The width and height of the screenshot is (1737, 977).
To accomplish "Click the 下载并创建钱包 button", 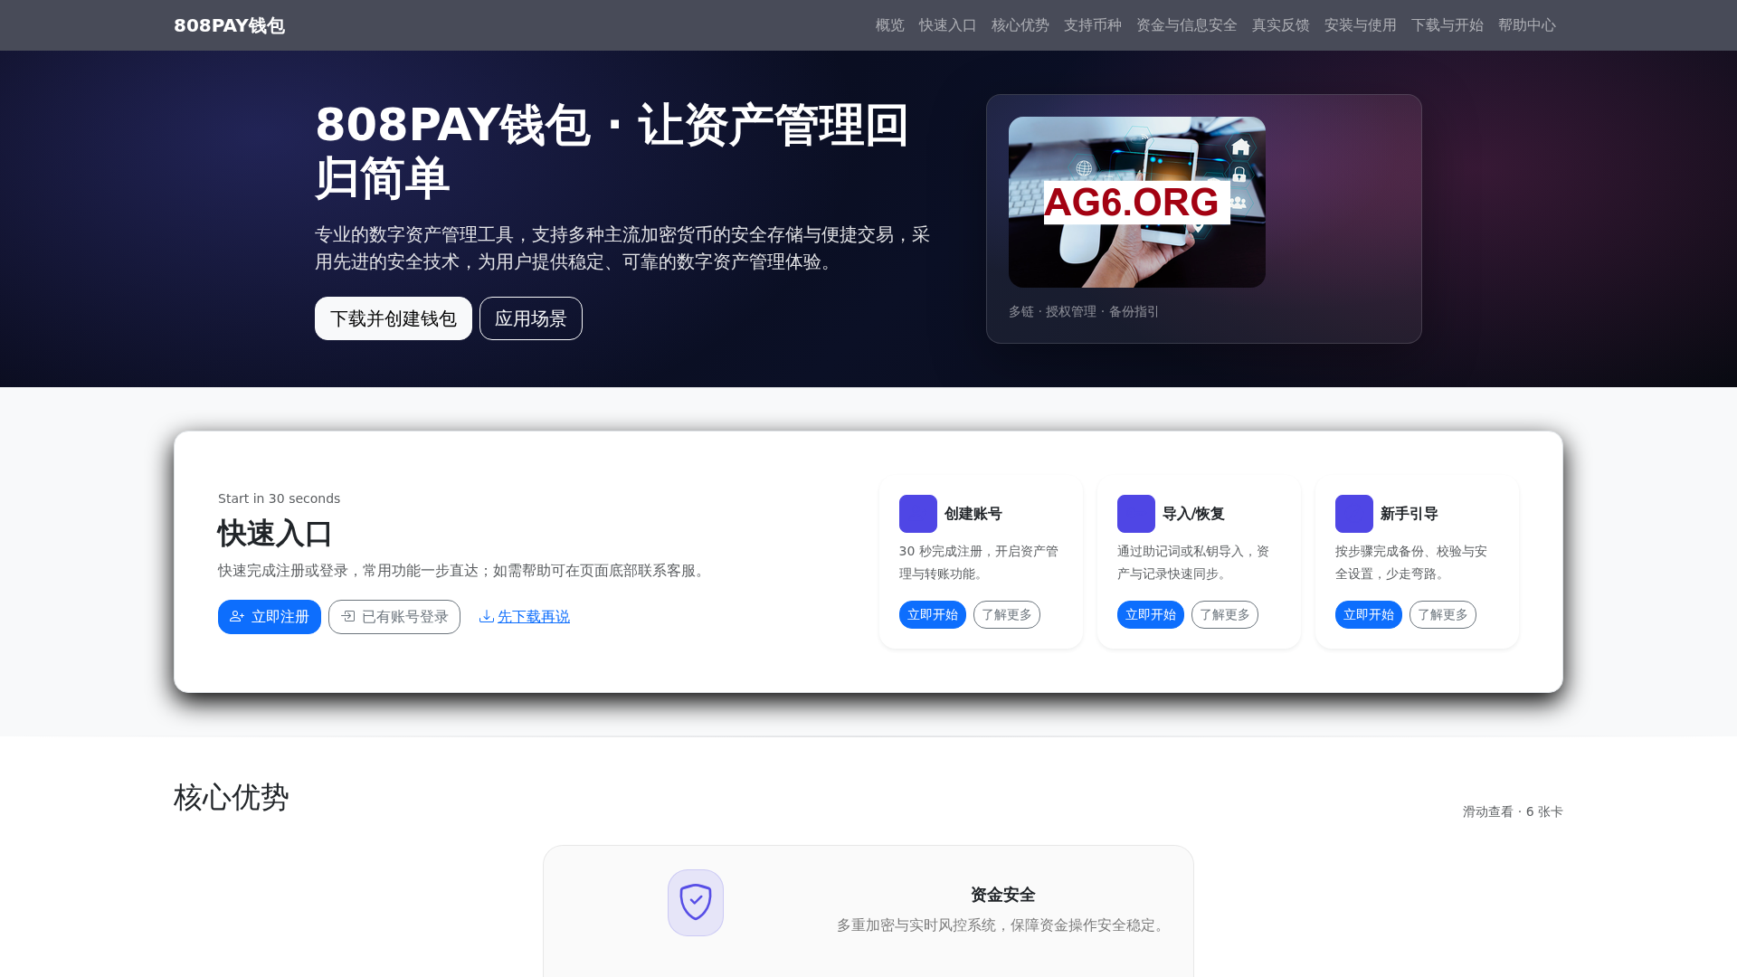I will click(394, 318).
